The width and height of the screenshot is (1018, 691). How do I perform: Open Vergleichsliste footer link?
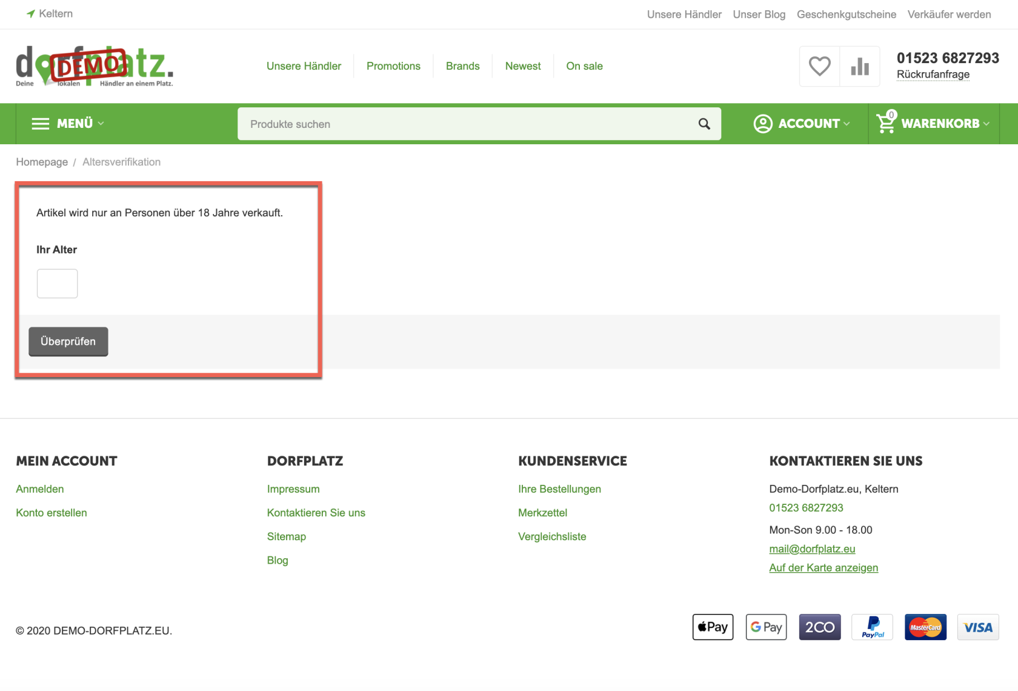[x=552, y=536]
